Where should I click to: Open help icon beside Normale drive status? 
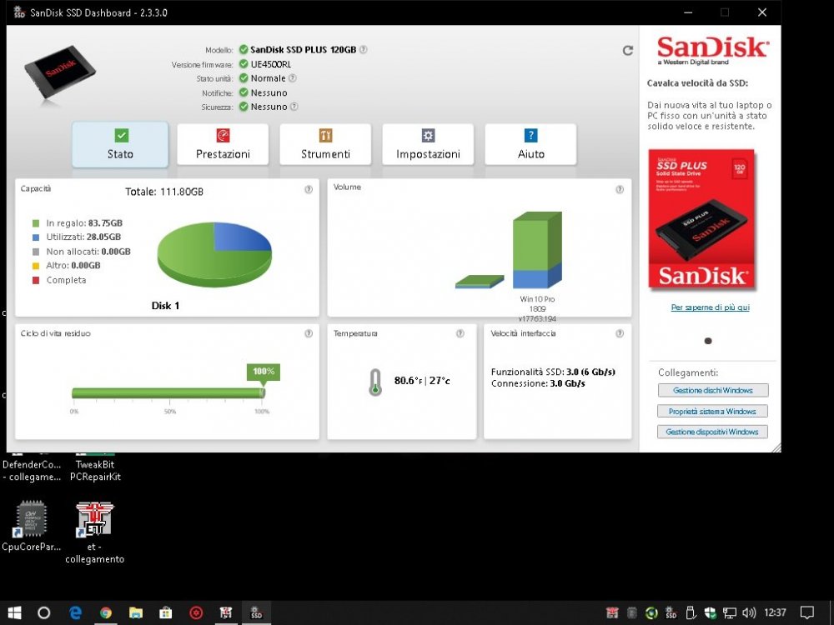tap(292, 78)
